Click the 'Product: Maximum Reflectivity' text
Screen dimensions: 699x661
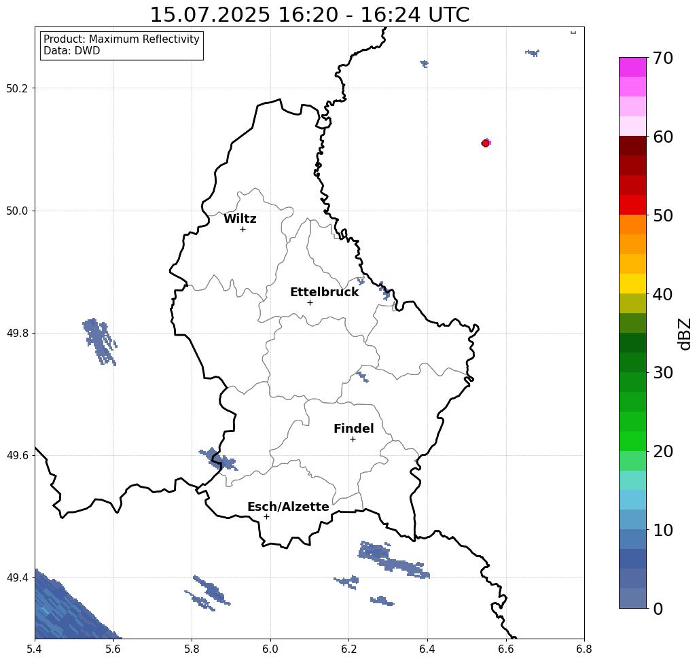pyautogui.click(x=121, y=39)
